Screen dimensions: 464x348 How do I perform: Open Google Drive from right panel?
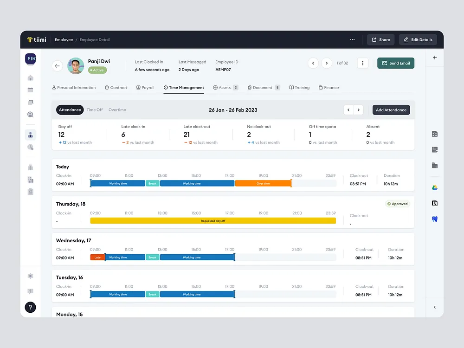(x=434, y=187)
